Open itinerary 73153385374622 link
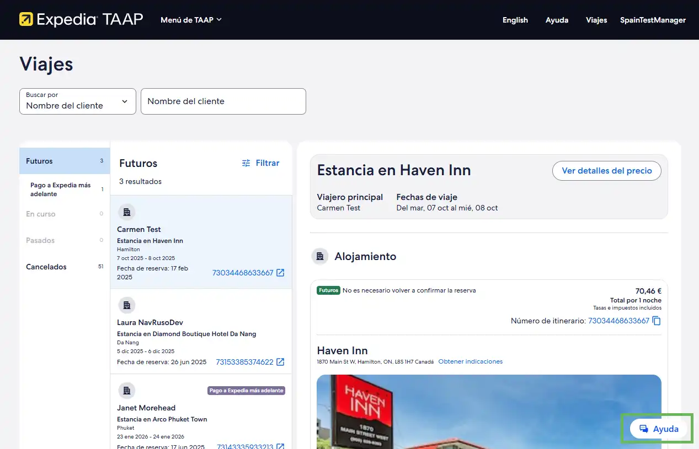 [x=244, y=362]
